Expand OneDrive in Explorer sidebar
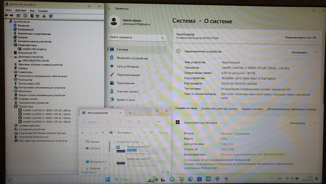Viewport: 326px width, 184px height. click(82, 148)
